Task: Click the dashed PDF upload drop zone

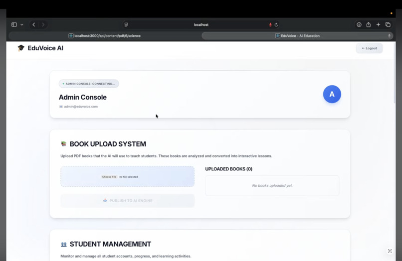Action: (127, 176)
